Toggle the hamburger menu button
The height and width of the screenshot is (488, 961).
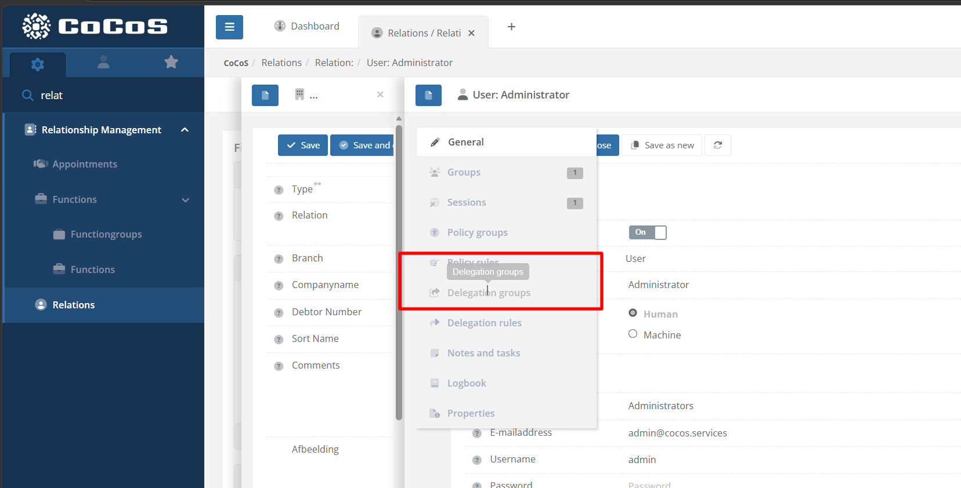[x=229, y=27]
